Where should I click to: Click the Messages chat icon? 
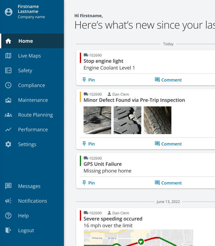coord(8,186)
